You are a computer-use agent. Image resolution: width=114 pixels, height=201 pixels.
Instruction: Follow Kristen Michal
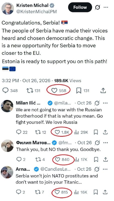80,7
